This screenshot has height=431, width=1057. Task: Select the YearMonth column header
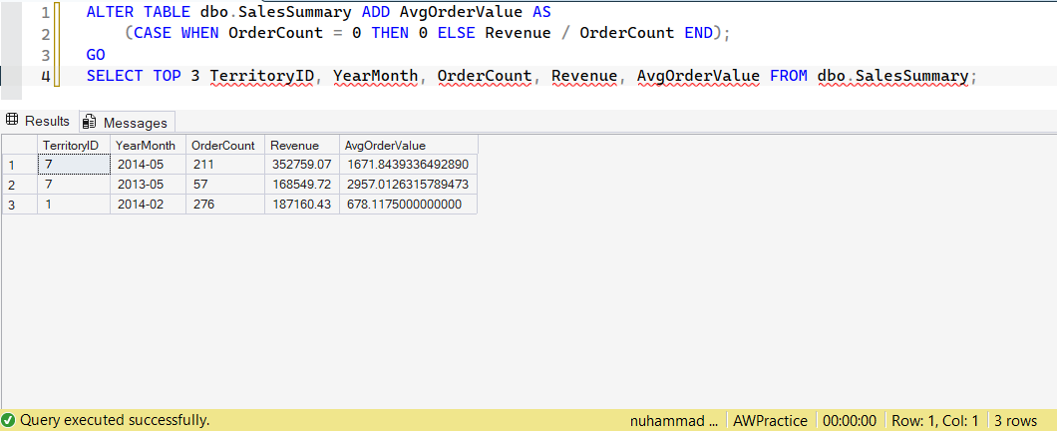click(x=148, y=145)
